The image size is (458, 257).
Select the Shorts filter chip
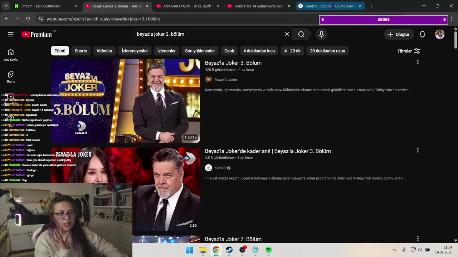[x=81, y=51]
